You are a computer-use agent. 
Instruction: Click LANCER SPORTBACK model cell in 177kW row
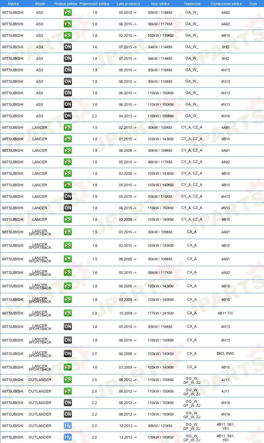(x=40, y=313)
